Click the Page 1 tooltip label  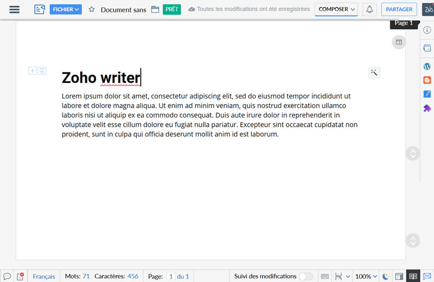pos(404,23)
